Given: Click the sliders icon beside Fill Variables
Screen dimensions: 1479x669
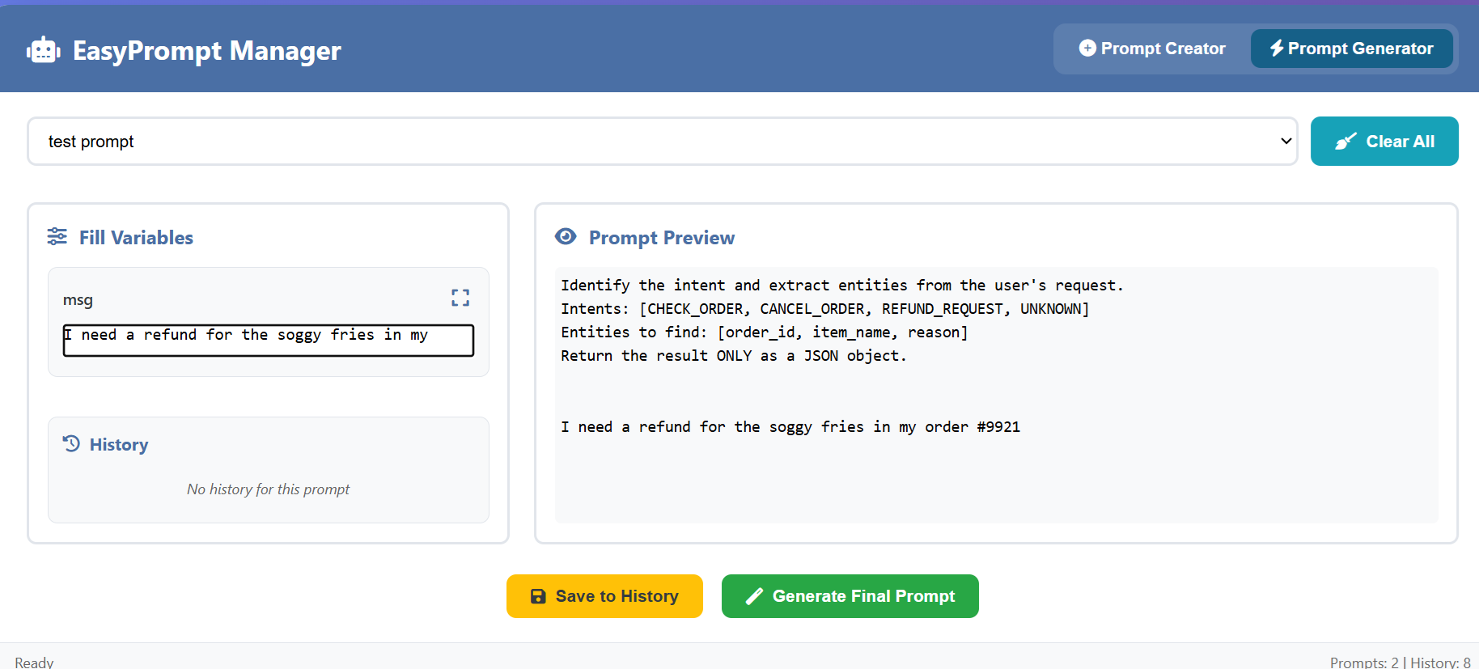Looking at the screenshot, I should coord(57,236).
